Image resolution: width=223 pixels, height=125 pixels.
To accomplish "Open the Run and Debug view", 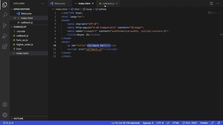I will click(x=5, y=36).
